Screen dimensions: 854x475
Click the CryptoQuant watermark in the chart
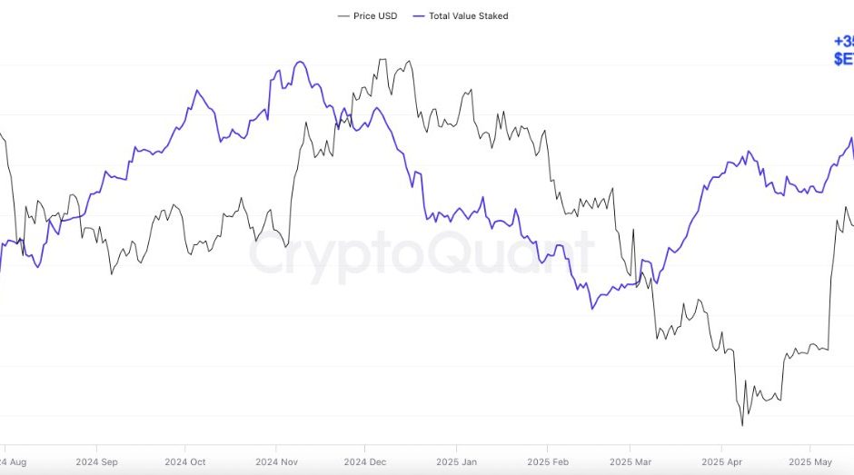click(422, 253)
